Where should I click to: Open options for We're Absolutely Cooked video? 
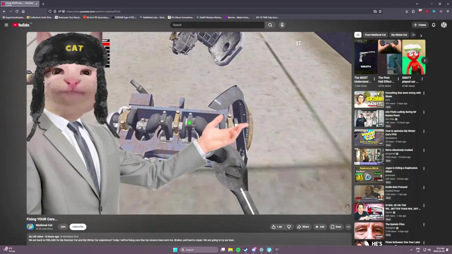(x=424, y=150)
